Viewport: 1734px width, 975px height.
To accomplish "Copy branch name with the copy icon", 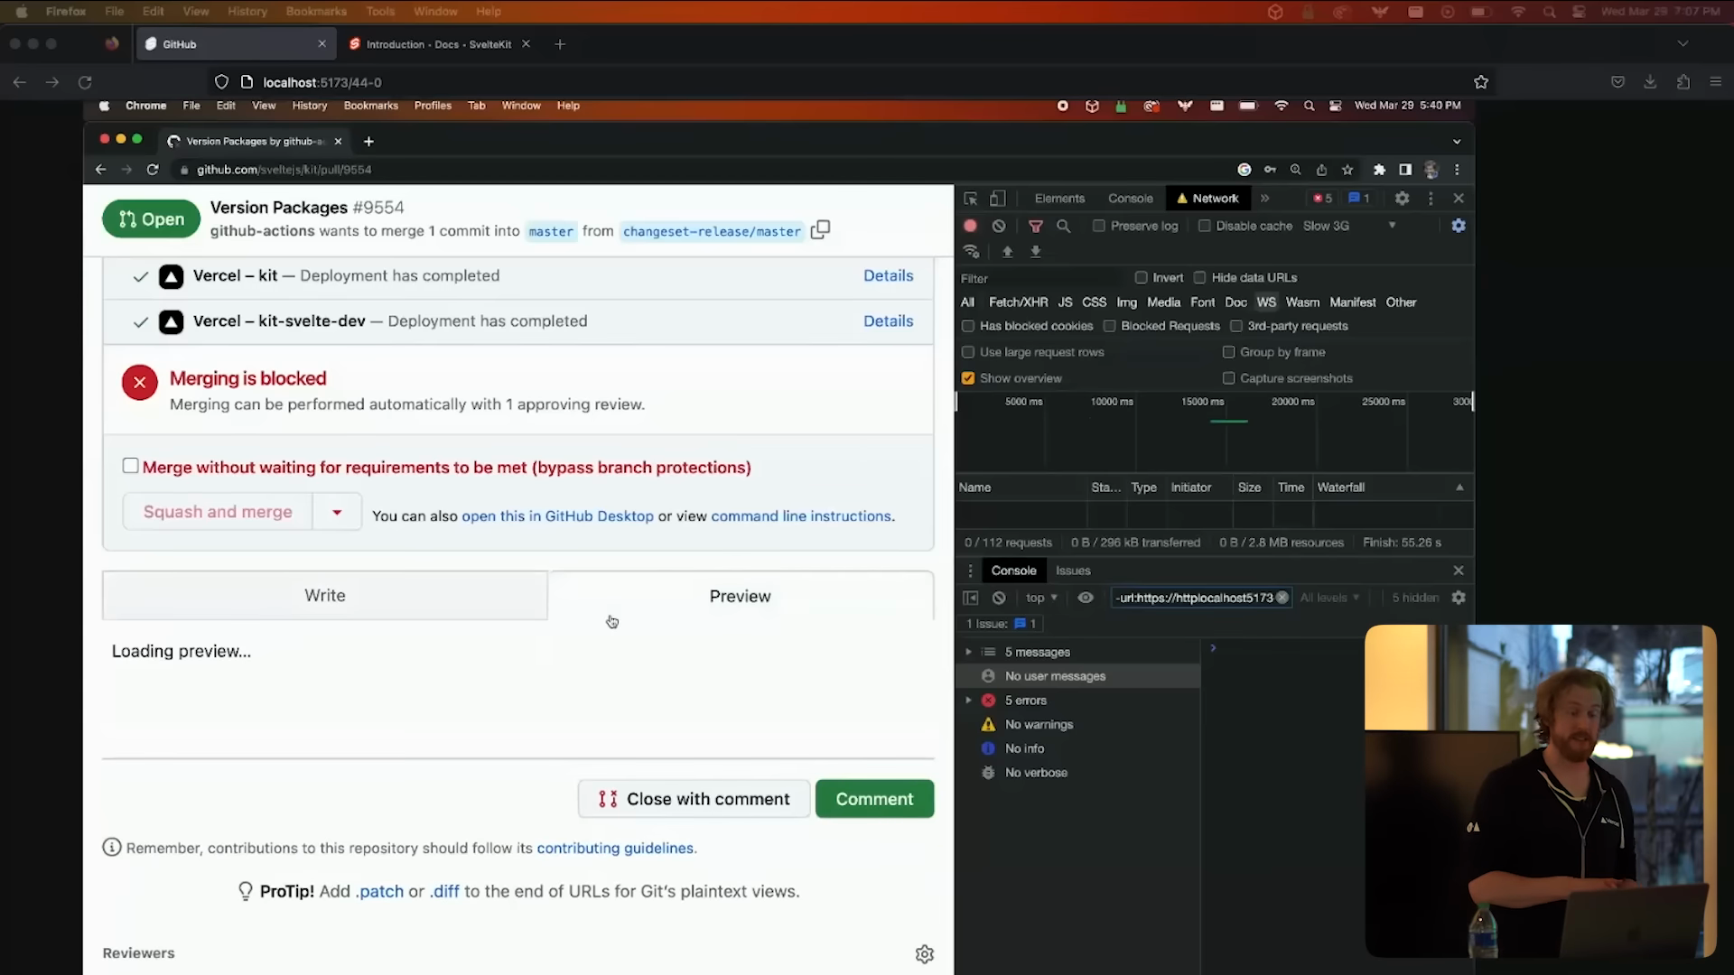I will pyautogui.click(x=820, y=230).
